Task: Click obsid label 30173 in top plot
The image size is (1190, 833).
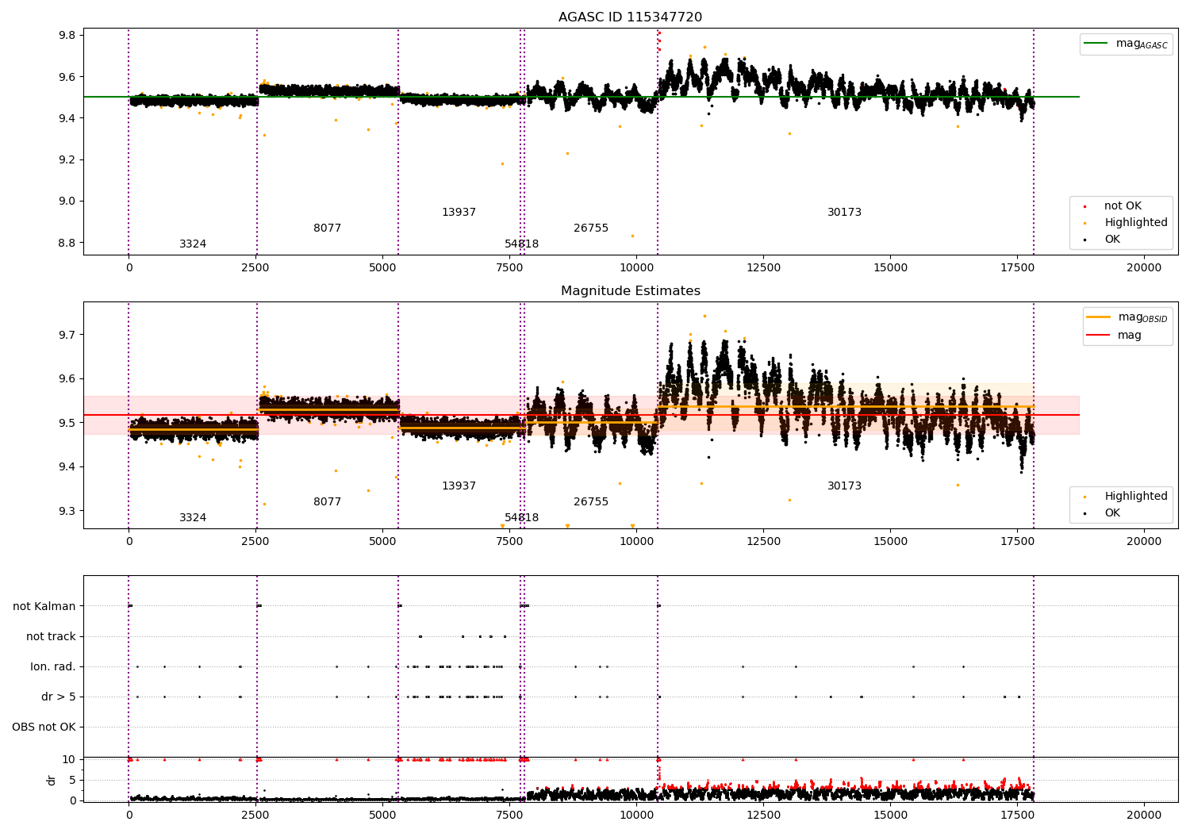Action: pyautogui.click(x=844, y=213)
